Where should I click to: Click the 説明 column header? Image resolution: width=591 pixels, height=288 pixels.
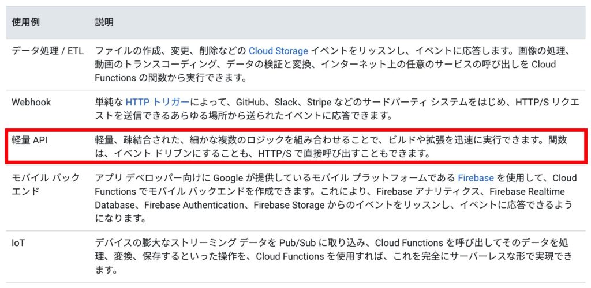click(104, 22)
